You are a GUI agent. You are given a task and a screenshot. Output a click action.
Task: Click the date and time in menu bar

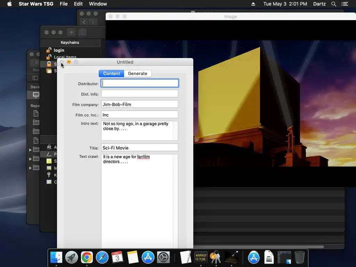(x=285, y=4)
